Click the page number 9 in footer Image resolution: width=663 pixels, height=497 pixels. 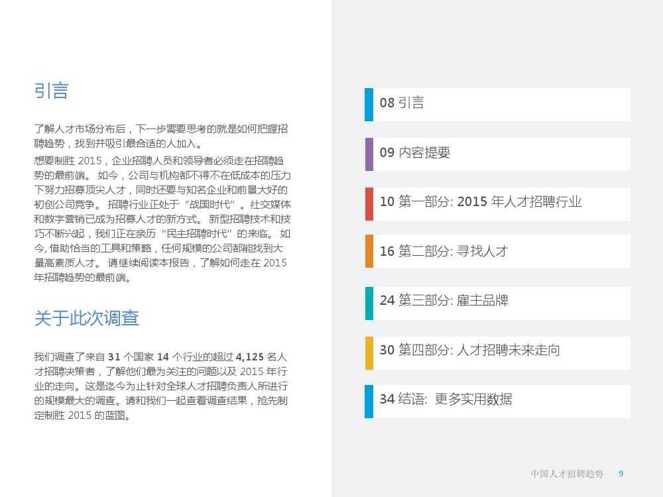click(621, 474)
